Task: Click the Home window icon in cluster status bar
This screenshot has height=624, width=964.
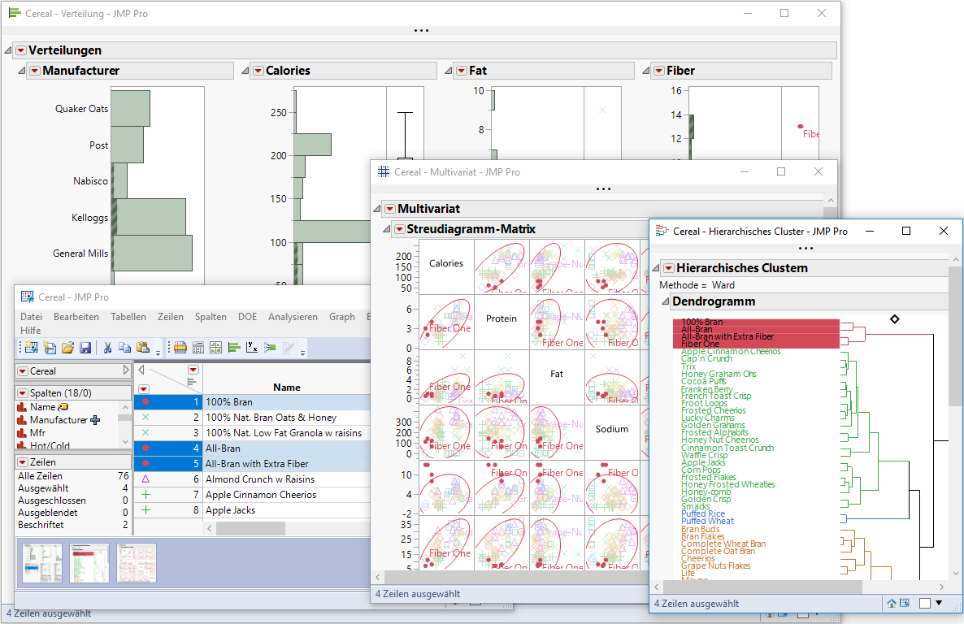Action: pyautogui.click(x=892, y=603)
